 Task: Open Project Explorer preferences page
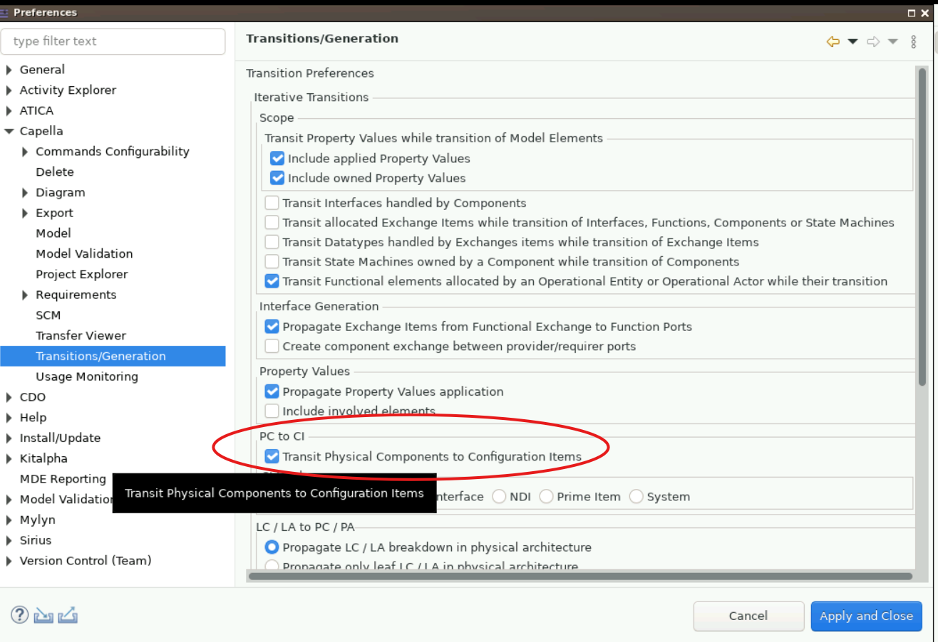point(82,274)
